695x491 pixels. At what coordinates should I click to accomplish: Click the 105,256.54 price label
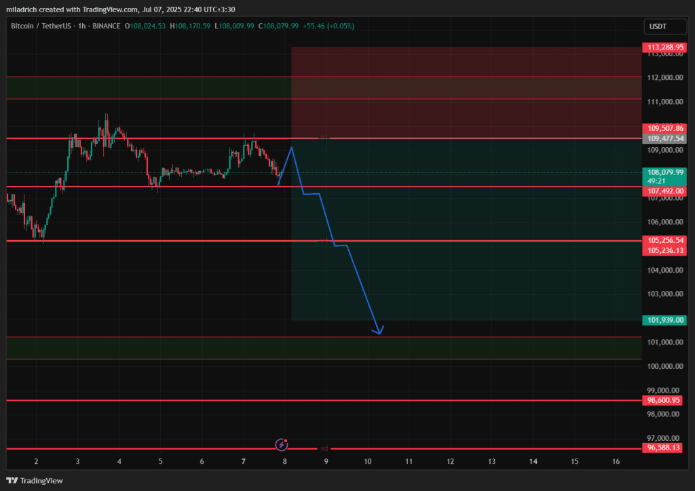coord(664,241)
